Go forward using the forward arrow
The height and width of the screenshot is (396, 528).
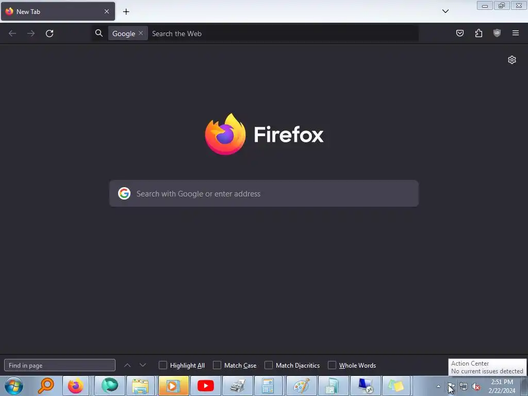pos(31,34)
